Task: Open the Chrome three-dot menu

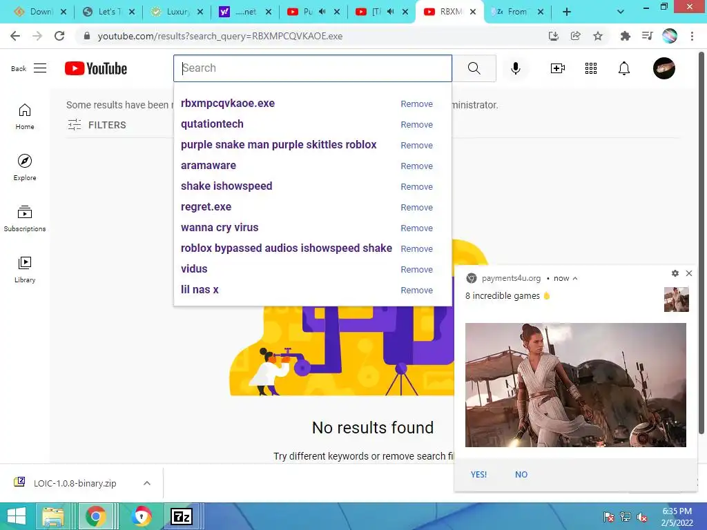Action: point(692,36)
